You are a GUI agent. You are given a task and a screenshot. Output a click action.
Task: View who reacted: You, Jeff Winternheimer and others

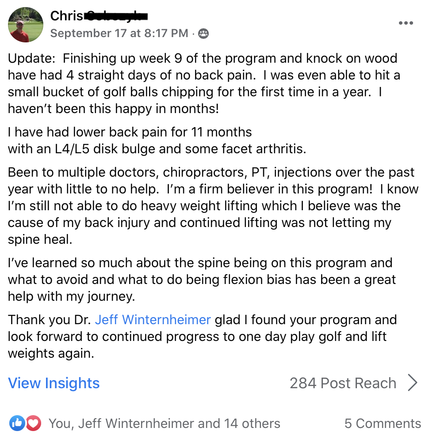click(x=165, y=423)
